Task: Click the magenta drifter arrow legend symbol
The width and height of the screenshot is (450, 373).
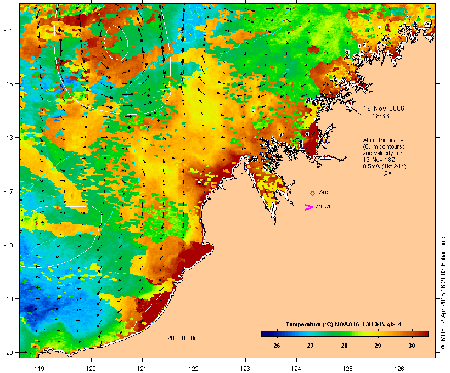Action: coord(309,207)
